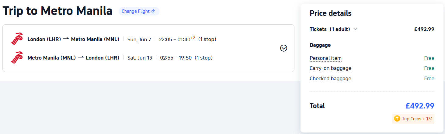
Task: Click the Trip Coins + 131 badge
Action: pyautogui.click(x=413, y=119)
